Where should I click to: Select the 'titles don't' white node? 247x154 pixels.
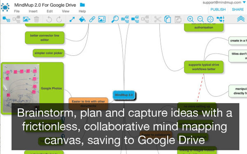pyautogui.click(x=238, y=56)
